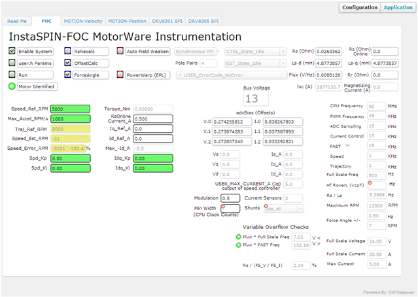Click the Iq_Ref_A input field

pos(153,129)
